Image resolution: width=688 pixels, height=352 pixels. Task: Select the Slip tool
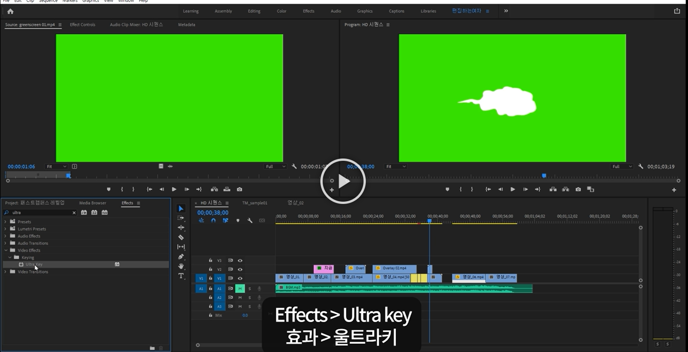181,247
